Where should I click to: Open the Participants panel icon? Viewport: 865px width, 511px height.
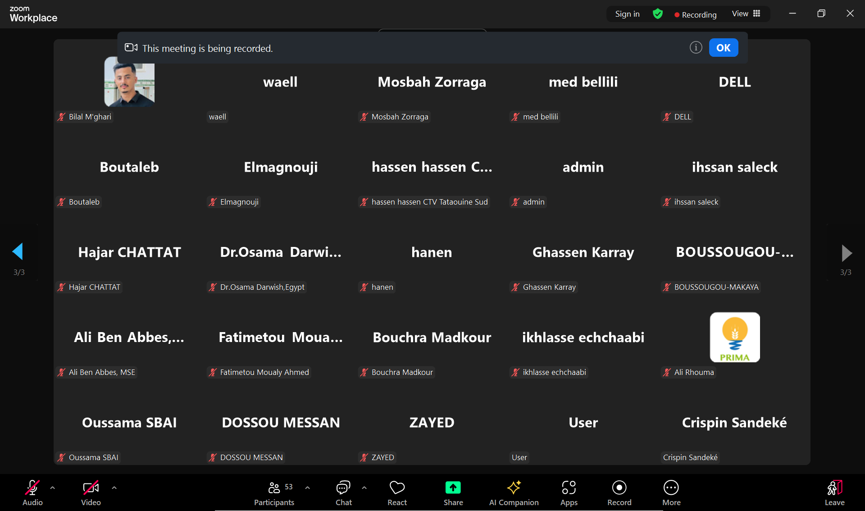274,488
